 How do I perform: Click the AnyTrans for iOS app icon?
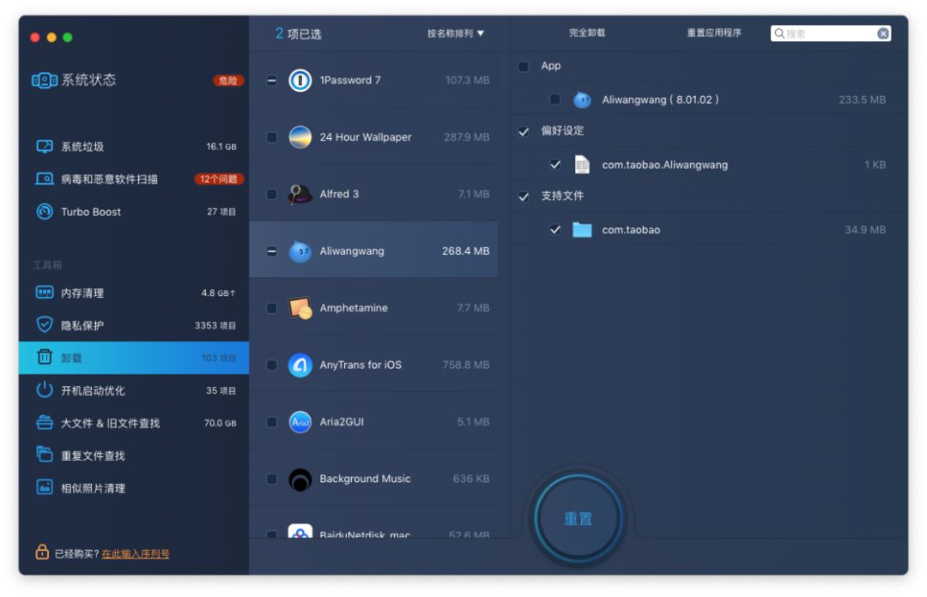(300, 365)
